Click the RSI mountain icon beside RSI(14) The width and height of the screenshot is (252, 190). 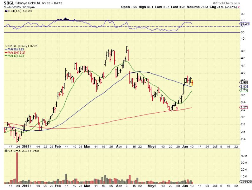6,11
